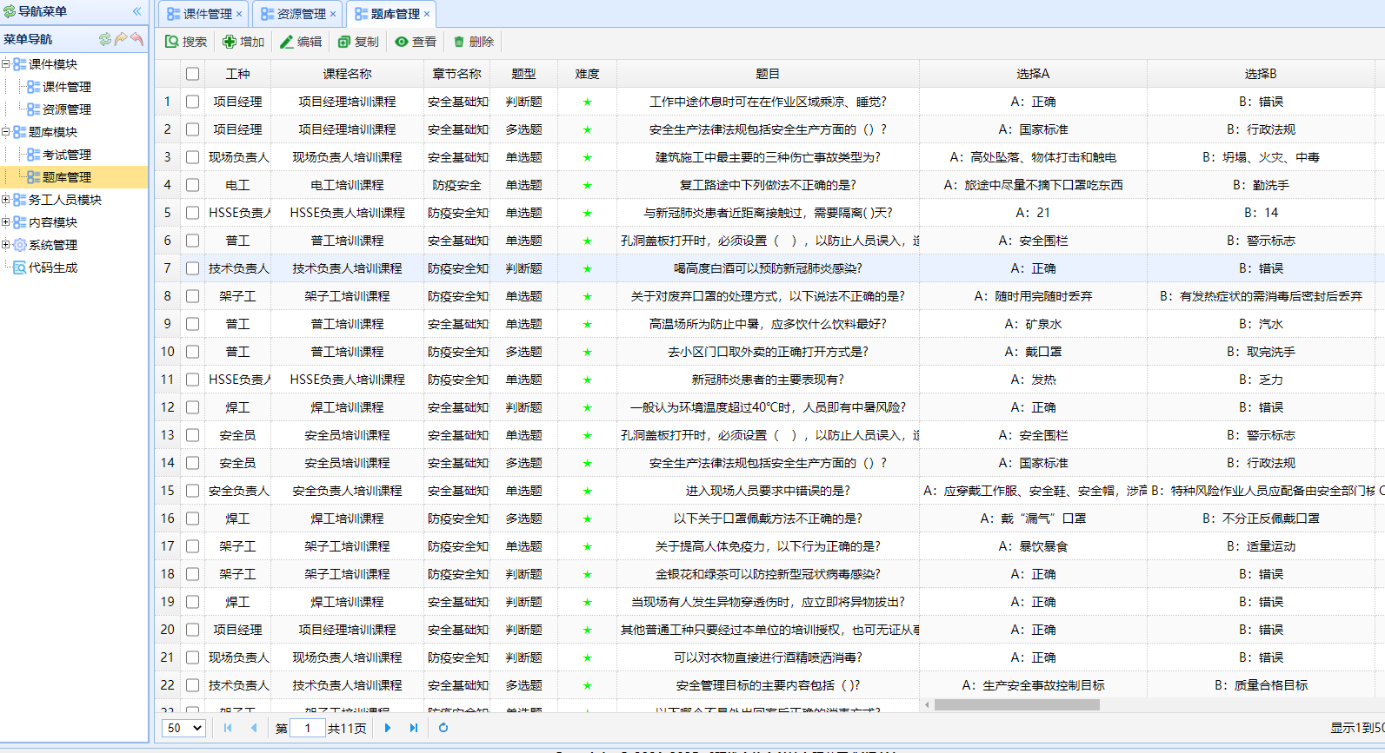Close the 资源管理 tab
The height and width of the screenshot is (753, 1385).
[x=333, y=14]
